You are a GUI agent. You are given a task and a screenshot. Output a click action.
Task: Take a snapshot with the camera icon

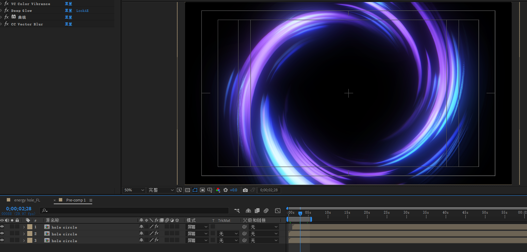click(245, 190)
